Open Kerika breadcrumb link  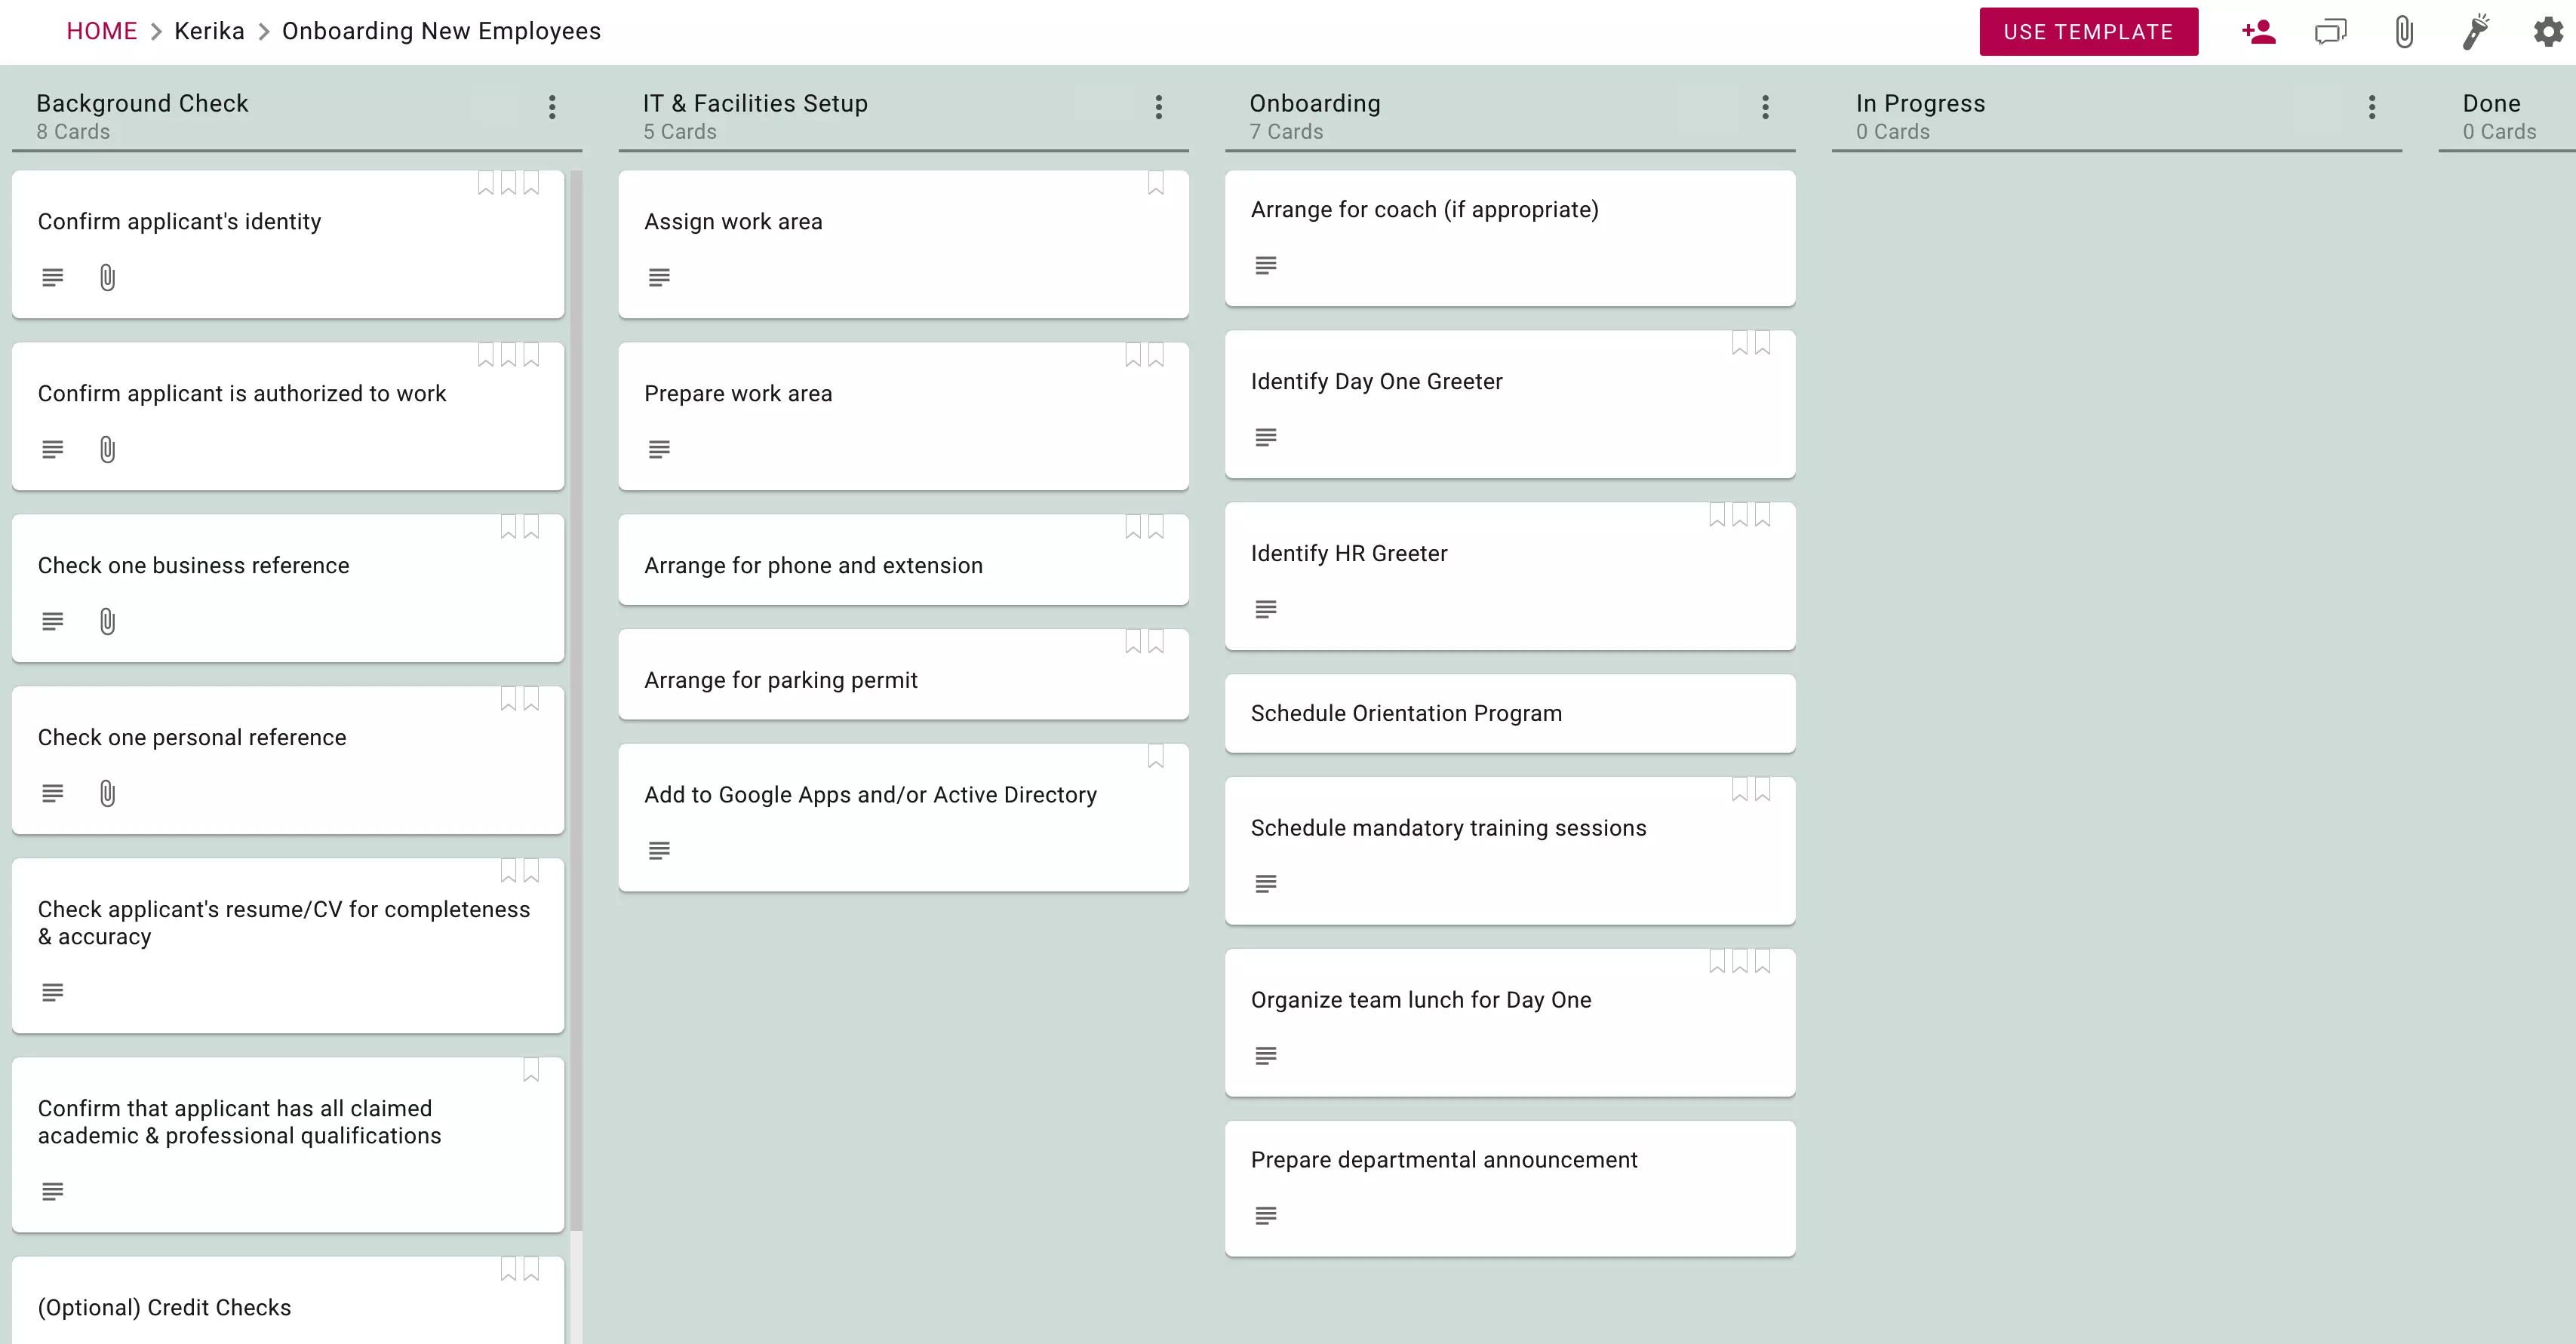[209, 31]
